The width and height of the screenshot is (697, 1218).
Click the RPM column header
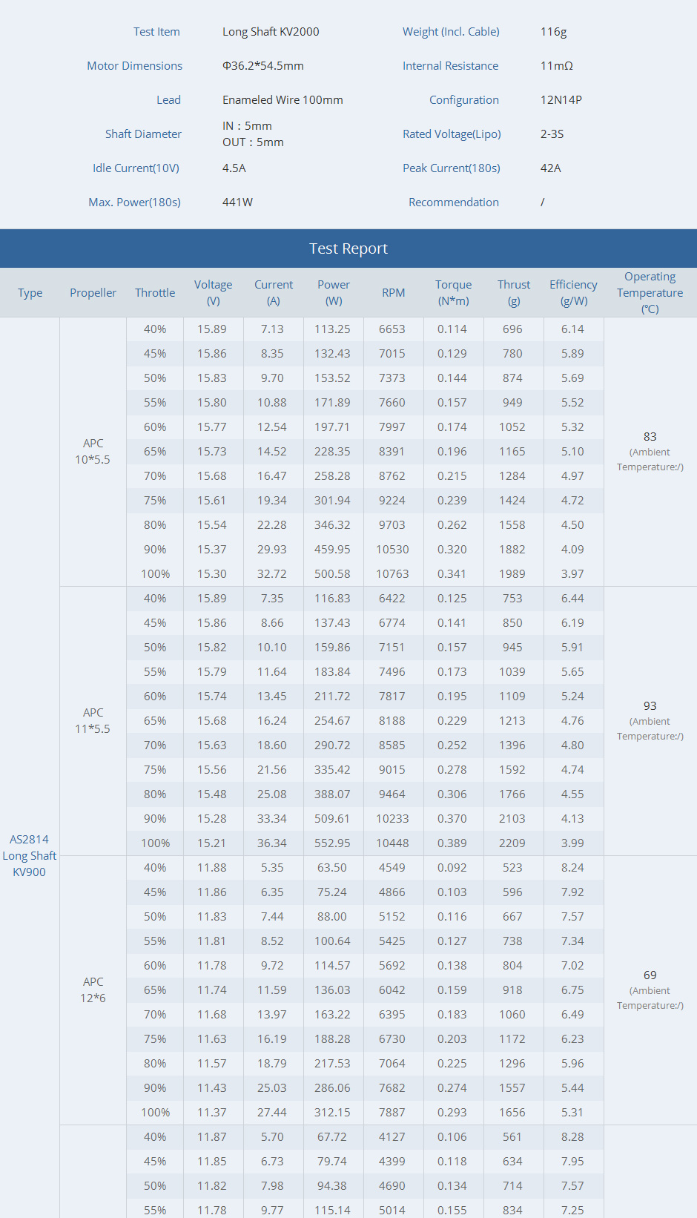[x=393, y=293]
